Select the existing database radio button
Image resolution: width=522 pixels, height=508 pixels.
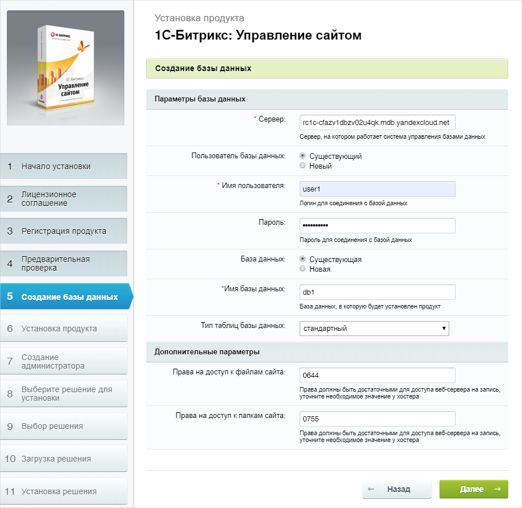(x=303, y=259)
